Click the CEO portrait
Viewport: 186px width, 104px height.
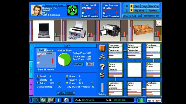(36, 10)
